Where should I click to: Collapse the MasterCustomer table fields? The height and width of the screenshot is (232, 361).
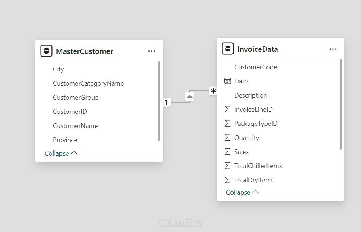click(57, 153)
